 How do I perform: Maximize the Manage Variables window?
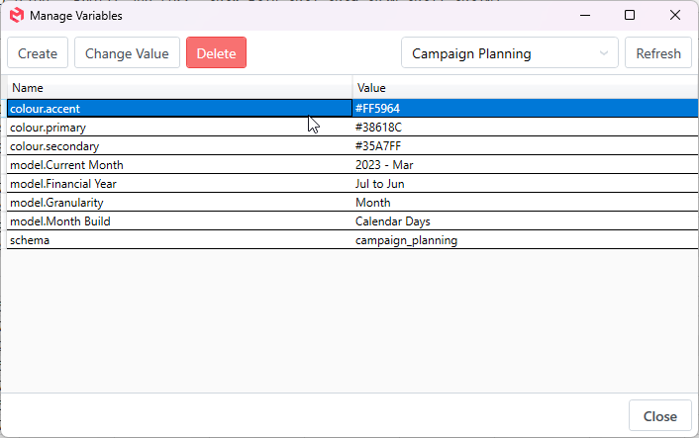pyautogui.click(x=630, y=16)
